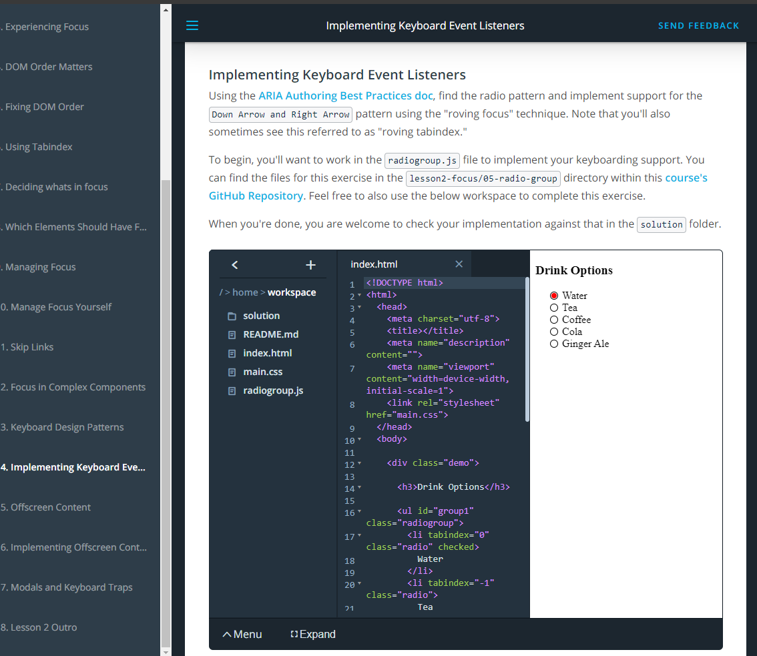Choose the Coffee radio option
757x656 pixels.
[554, 320]
